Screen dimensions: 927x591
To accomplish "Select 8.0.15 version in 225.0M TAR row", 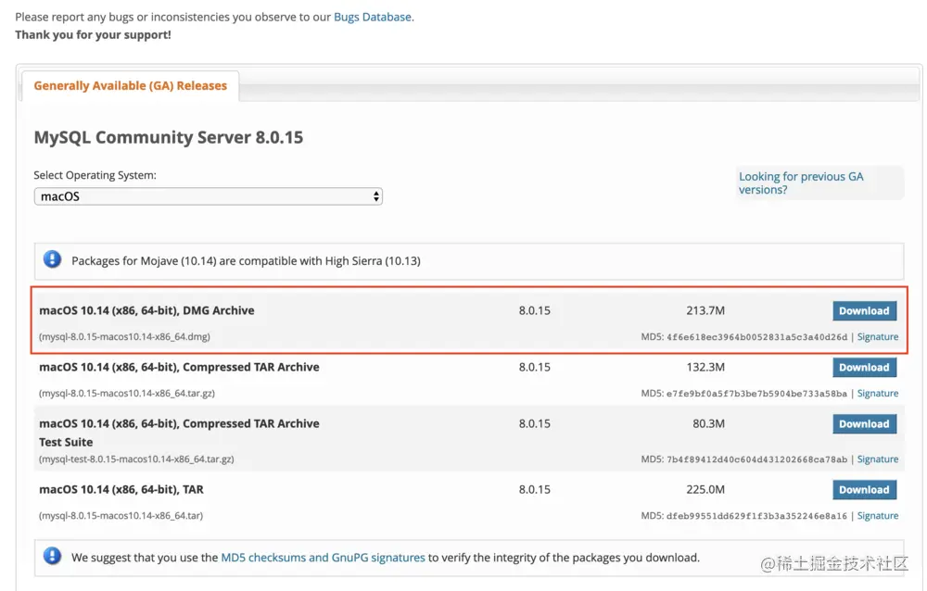I will click(535, 490).
